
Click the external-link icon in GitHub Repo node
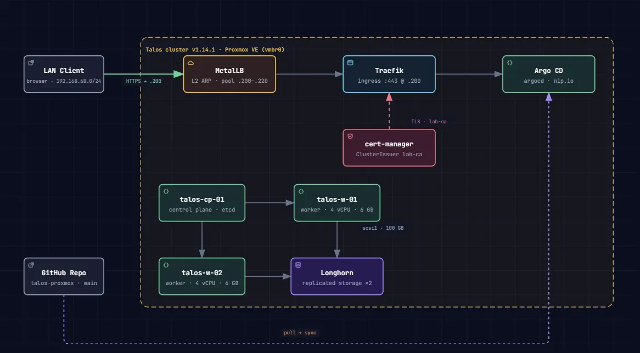31,265
